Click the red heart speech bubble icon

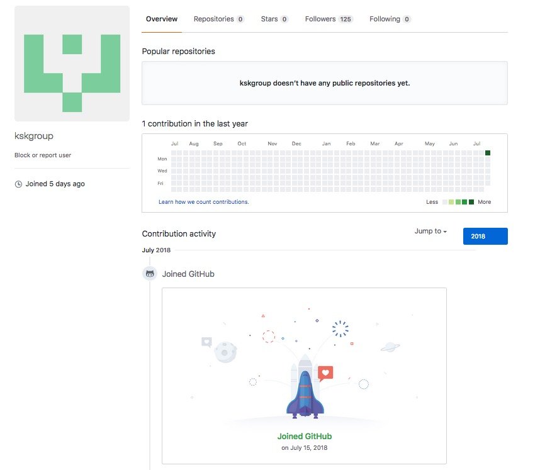(x=325, y=372)
